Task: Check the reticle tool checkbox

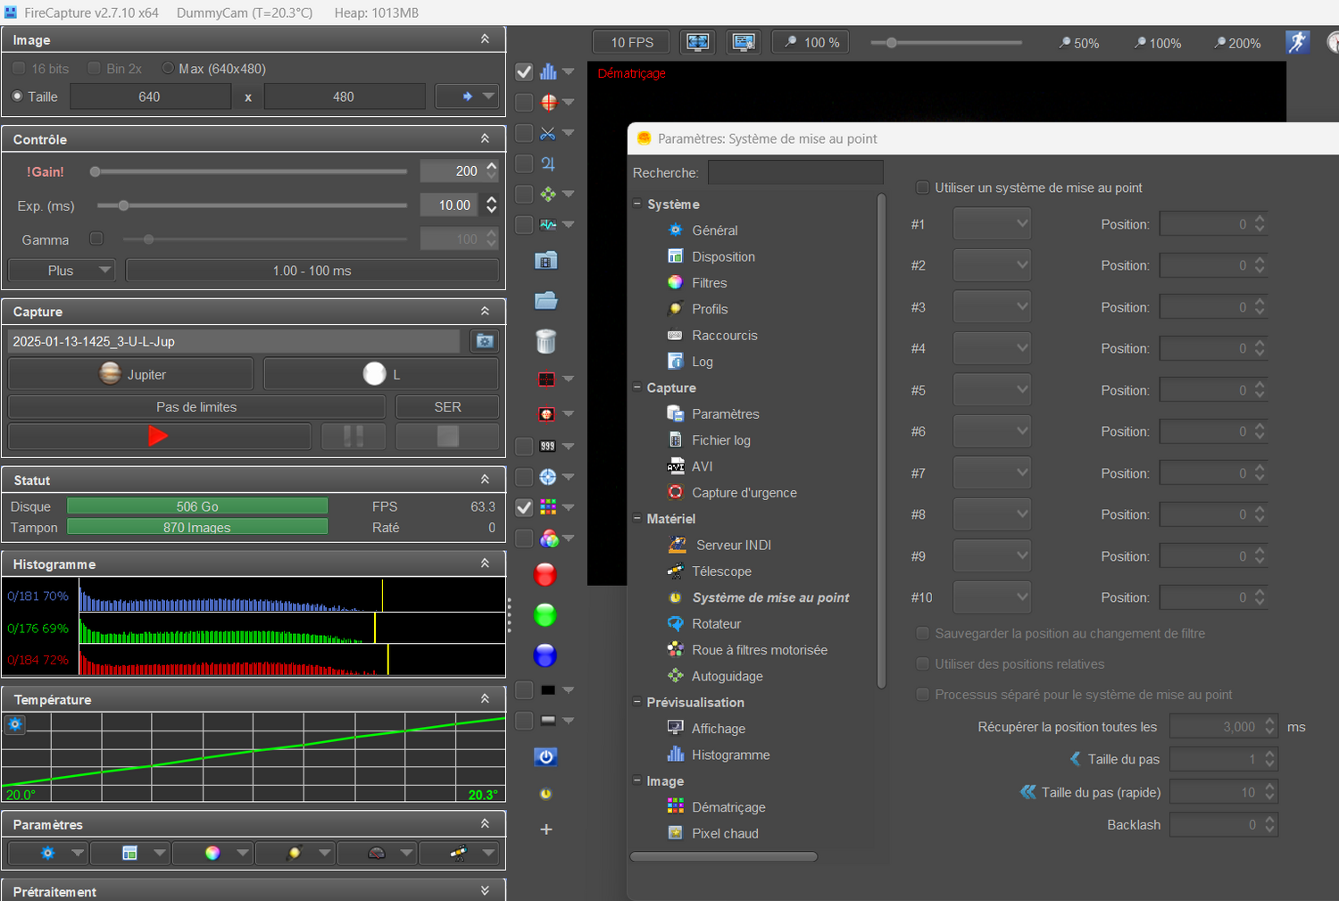Action: click(524, 103)
